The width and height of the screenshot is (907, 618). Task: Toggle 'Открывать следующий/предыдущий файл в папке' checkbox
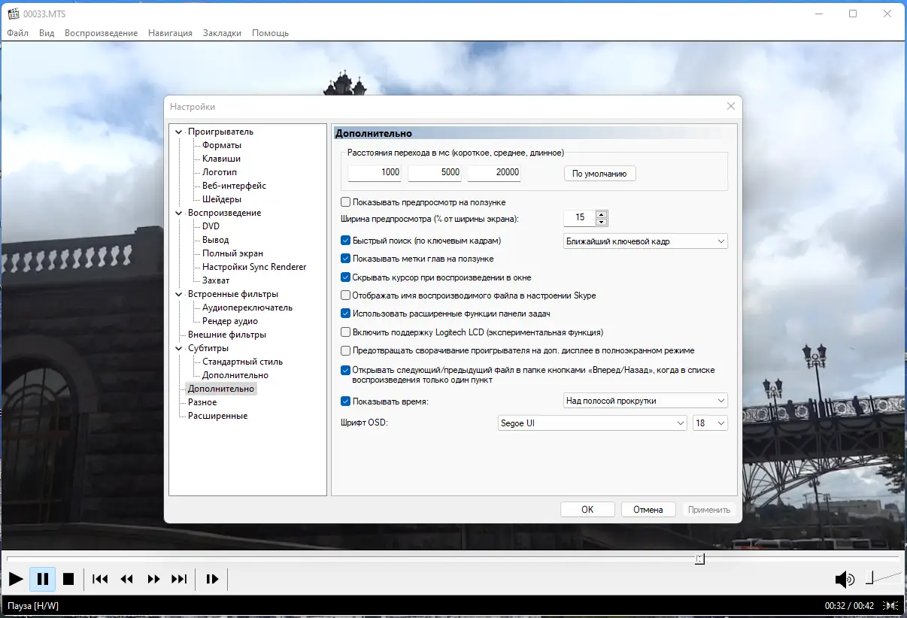point(346,370)
